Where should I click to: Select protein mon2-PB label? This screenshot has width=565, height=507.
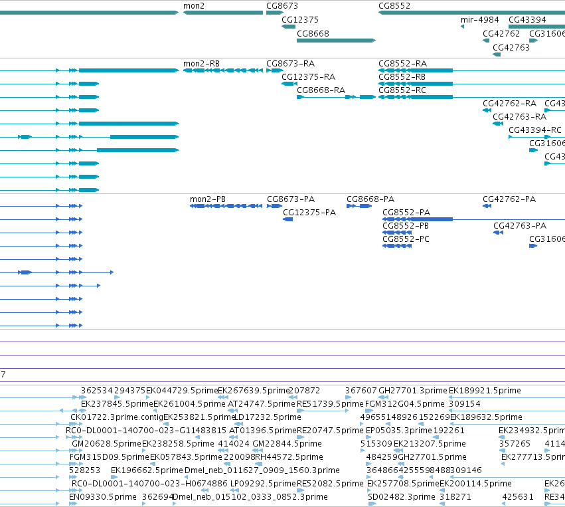[208, 199]
